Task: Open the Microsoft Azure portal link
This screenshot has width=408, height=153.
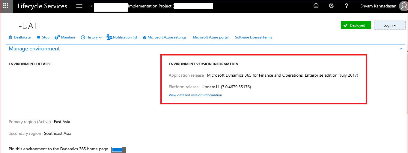Action: coord(211,37)
